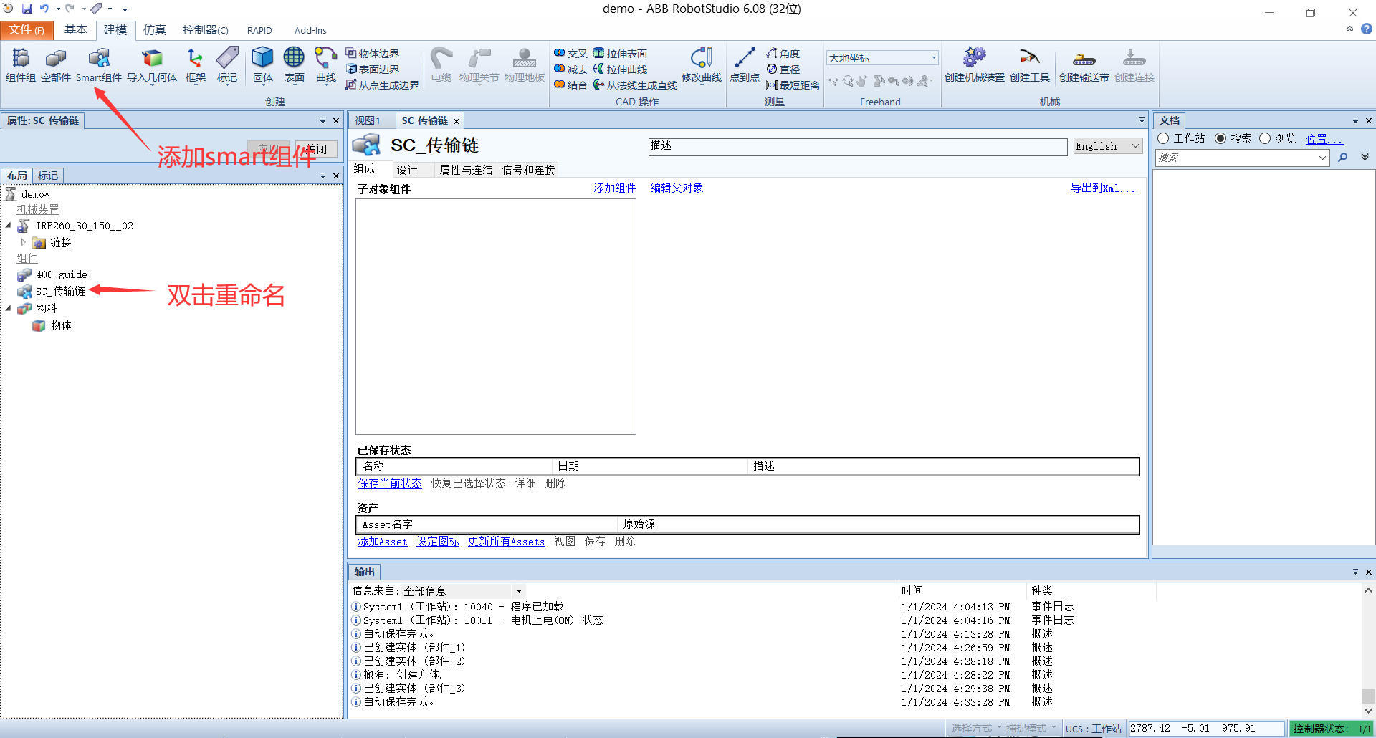Create an empty part with 空部件

[55, 64]
